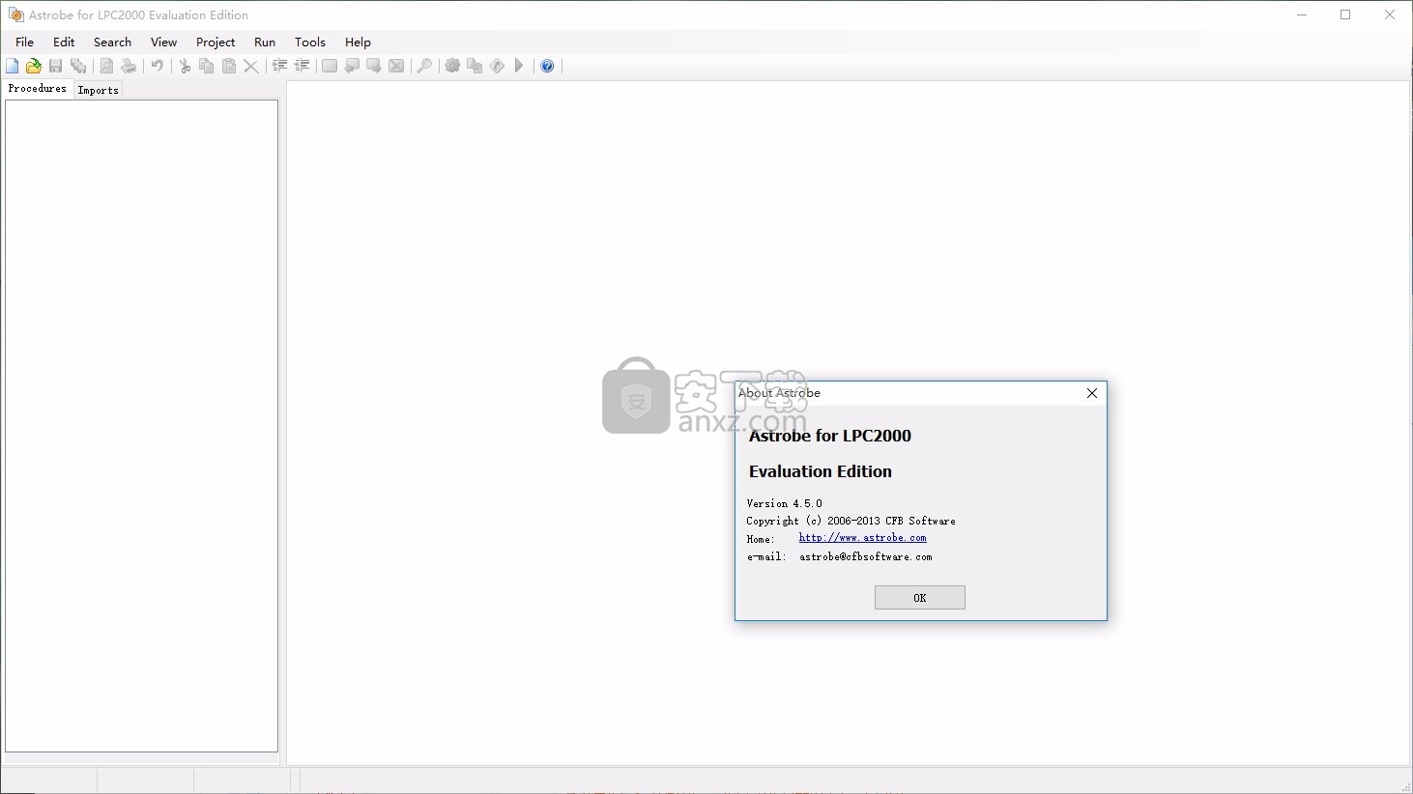
Task: Close the About Astrobe dialog
Action: 1092,393
